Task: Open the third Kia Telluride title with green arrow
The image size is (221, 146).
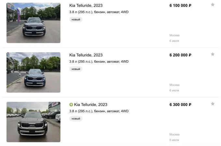Action: pos(90,105)
